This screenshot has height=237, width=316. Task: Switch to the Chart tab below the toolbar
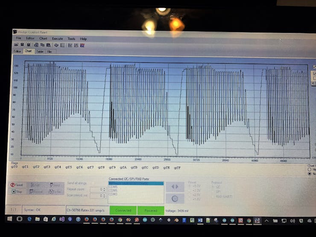click(28, 51)
